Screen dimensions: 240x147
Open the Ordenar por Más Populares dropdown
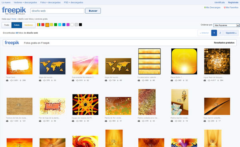[x=226, y=25]
